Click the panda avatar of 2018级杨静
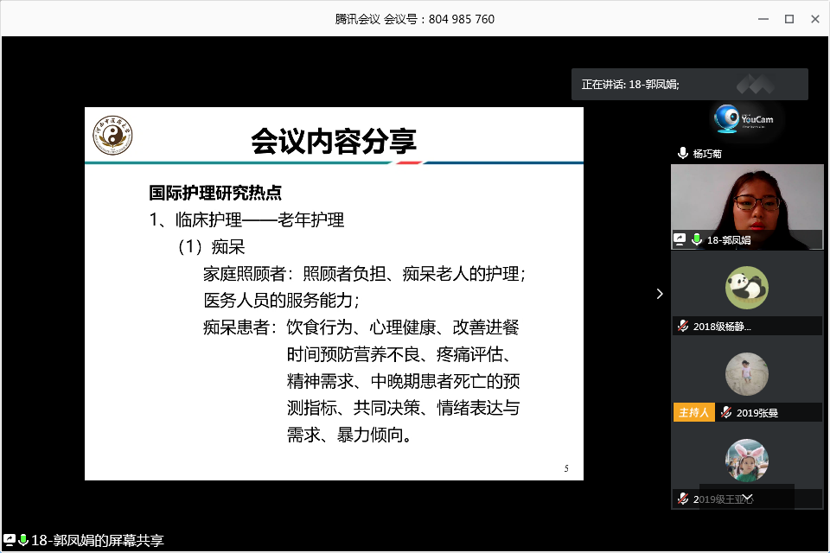This screenshot has height=553, width=830. tap(746, 288)
